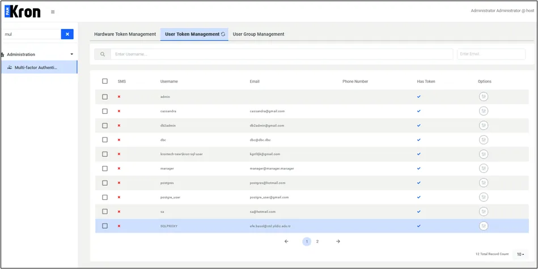Click Administrator Administrator @ host account label

coord(502,11)
